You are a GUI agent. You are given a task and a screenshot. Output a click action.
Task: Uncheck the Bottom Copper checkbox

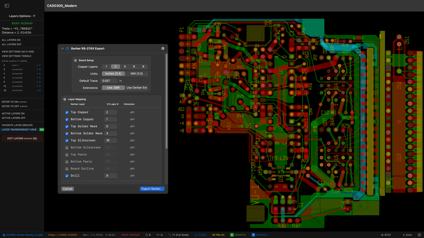[67, 119]
